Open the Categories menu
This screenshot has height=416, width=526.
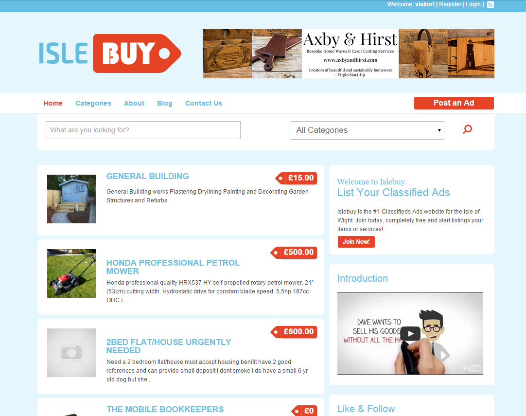coord(93,103)
